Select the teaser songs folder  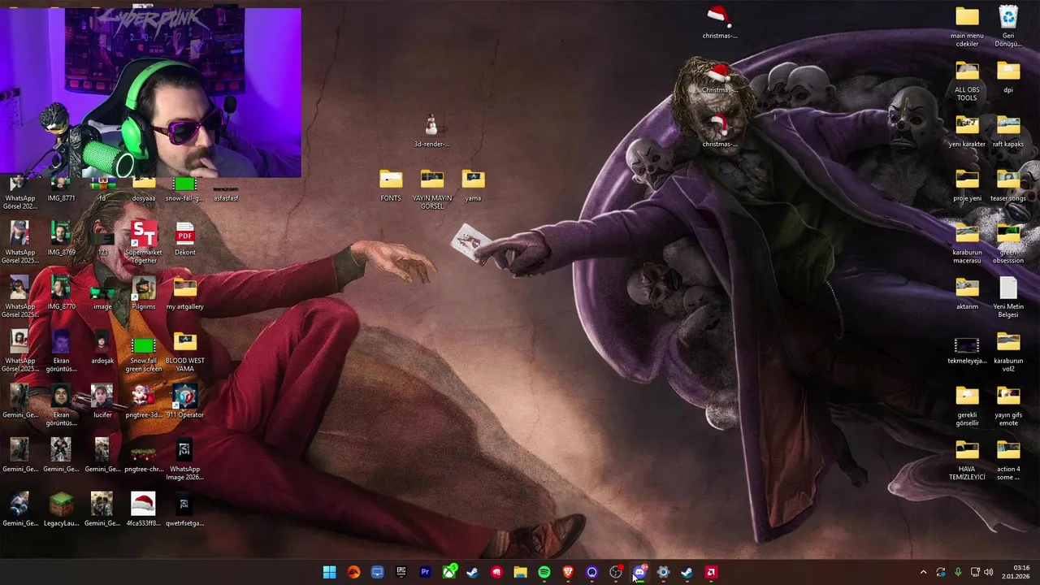point(1008,186)
